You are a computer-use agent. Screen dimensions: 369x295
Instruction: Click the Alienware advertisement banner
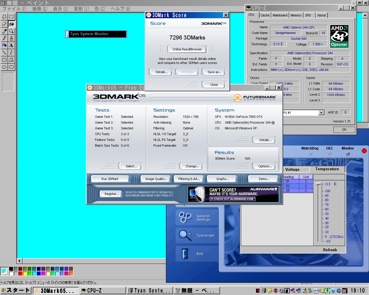(x=233, y=194)
